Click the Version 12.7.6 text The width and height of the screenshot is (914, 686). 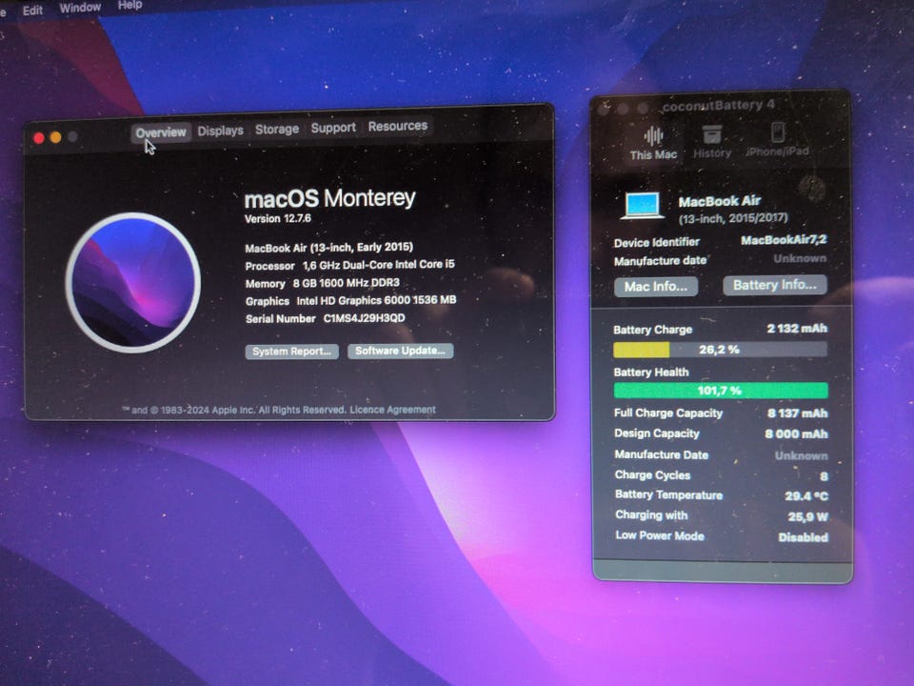277,219
